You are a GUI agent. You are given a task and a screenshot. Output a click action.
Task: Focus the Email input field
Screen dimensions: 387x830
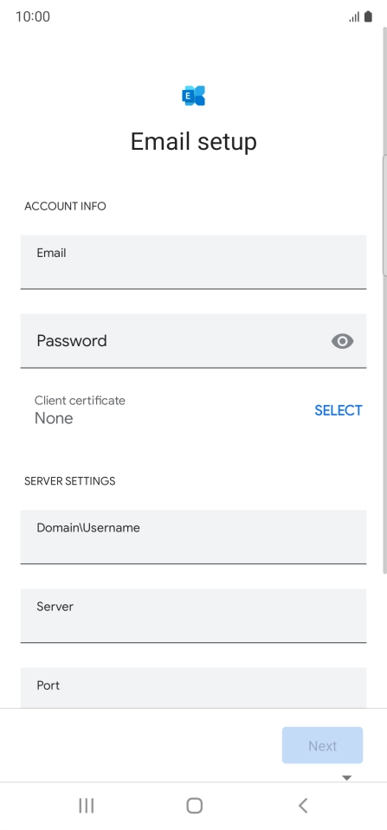pyautogui.click(x=193, y=262)
